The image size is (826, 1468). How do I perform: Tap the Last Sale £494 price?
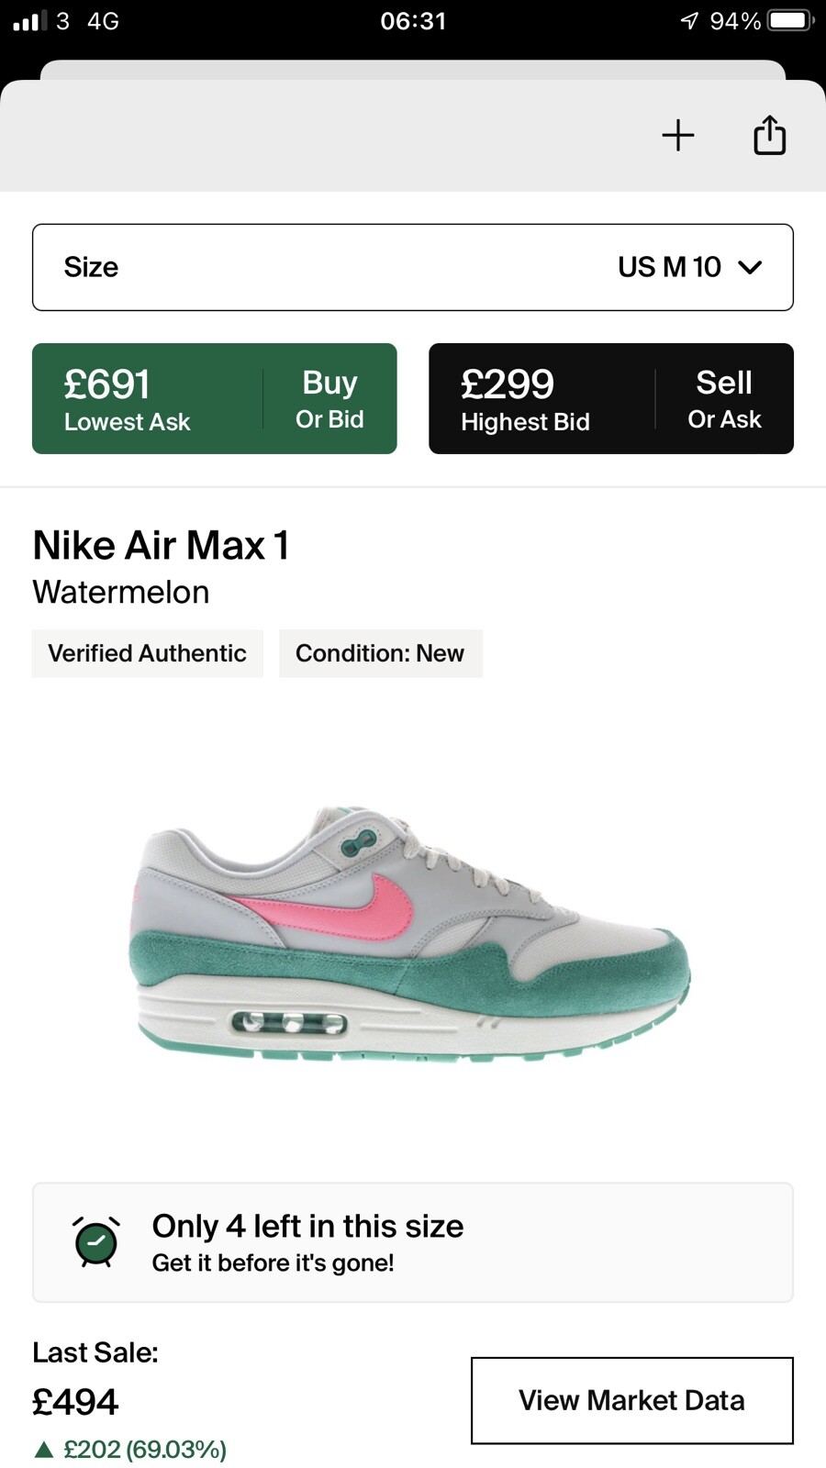pos(75,1402)
